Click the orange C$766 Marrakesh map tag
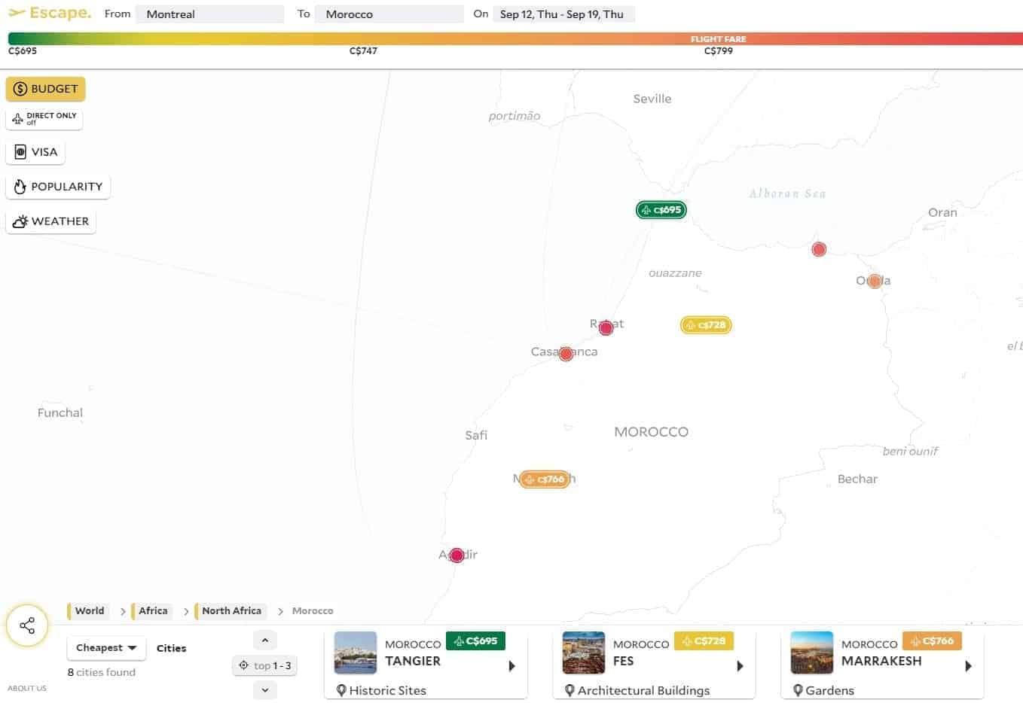 tap(545, 479)
